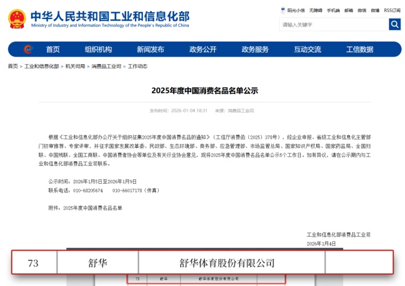Open the 首页 navigation menu item
The width and height of the screenshot is (405, 286).
53,49
